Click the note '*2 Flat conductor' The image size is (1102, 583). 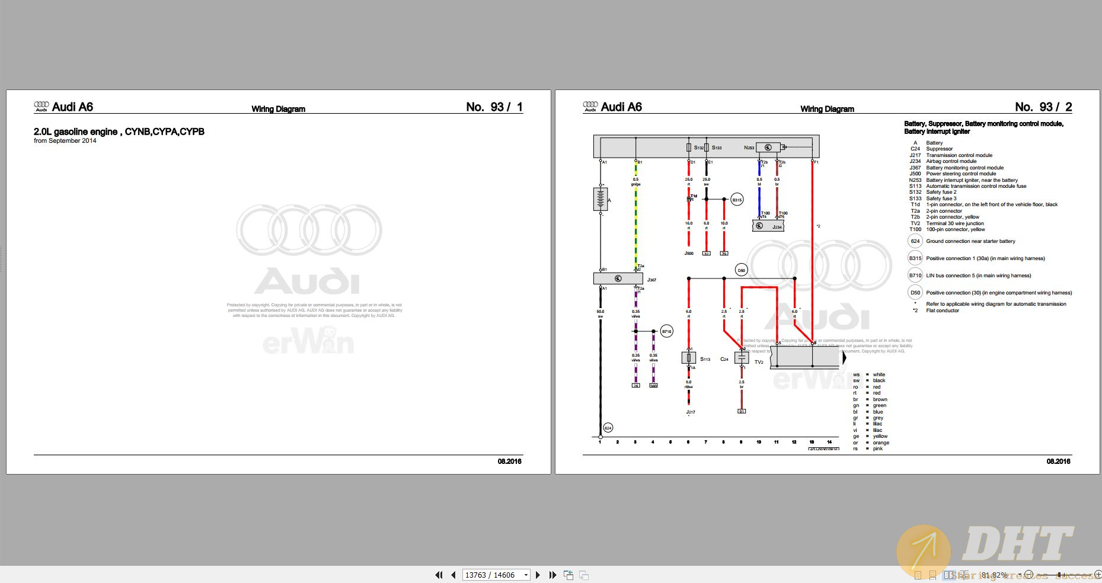[935, 310]
